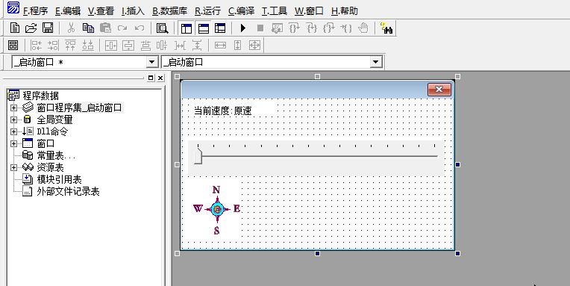Make components same width and height
This screenshot has width=570, height=286.
click(254, 45)
